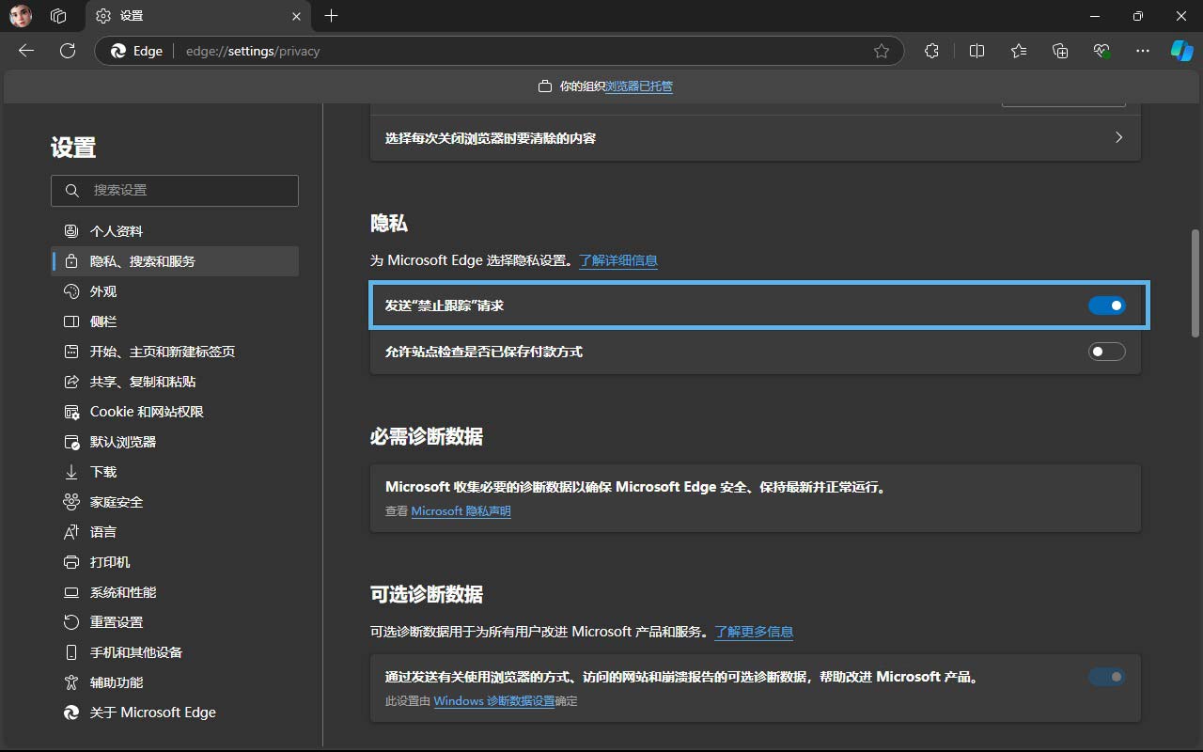Click the browser is managed (浏览器已托管) link
Image resolution: width=1203 pixels, height=752 pixels.
click(x=639, y=86)
